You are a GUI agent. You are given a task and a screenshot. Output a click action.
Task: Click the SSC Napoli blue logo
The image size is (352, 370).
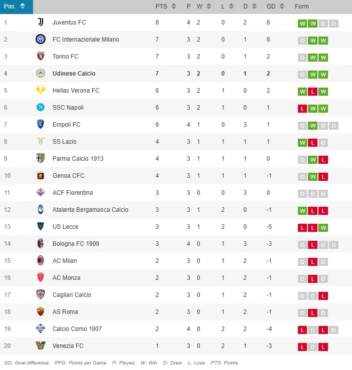pyautogui.click(x=41, y=108)
